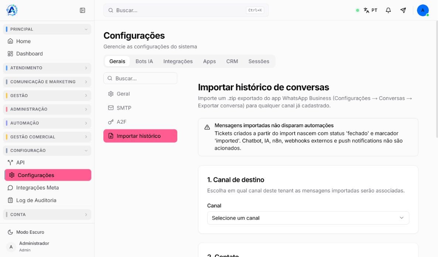Image resolution: width=438 pixels, height=257 pixels.
Task: Switch to the CRM tab
Action: pos(232,61)
